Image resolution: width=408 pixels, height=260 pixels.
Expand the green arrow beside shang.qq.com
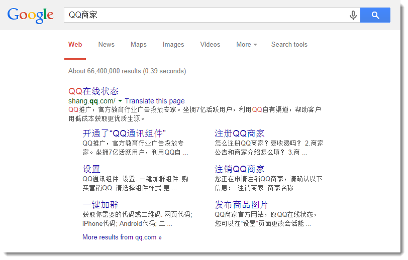point(120,101)
